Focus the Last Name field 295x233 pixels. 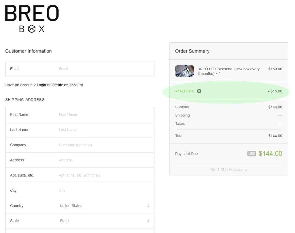80,130
